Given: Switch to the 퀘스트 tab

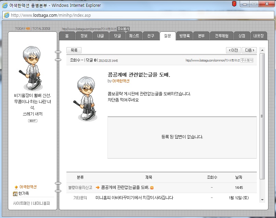Looking at the screenshot, I should (x=134, y=36).
